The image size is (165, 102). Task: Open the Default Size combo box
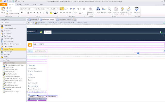click(41, 9)
